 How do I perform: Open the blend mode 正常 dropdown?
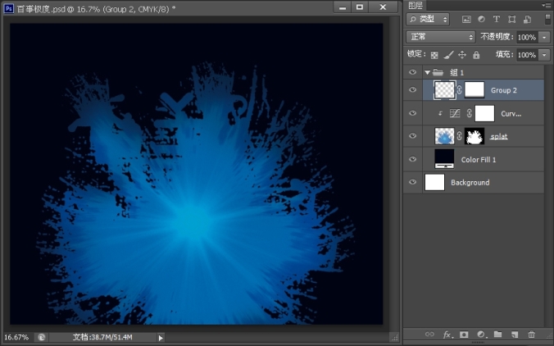pyautogui.click(x=440, y=37)
